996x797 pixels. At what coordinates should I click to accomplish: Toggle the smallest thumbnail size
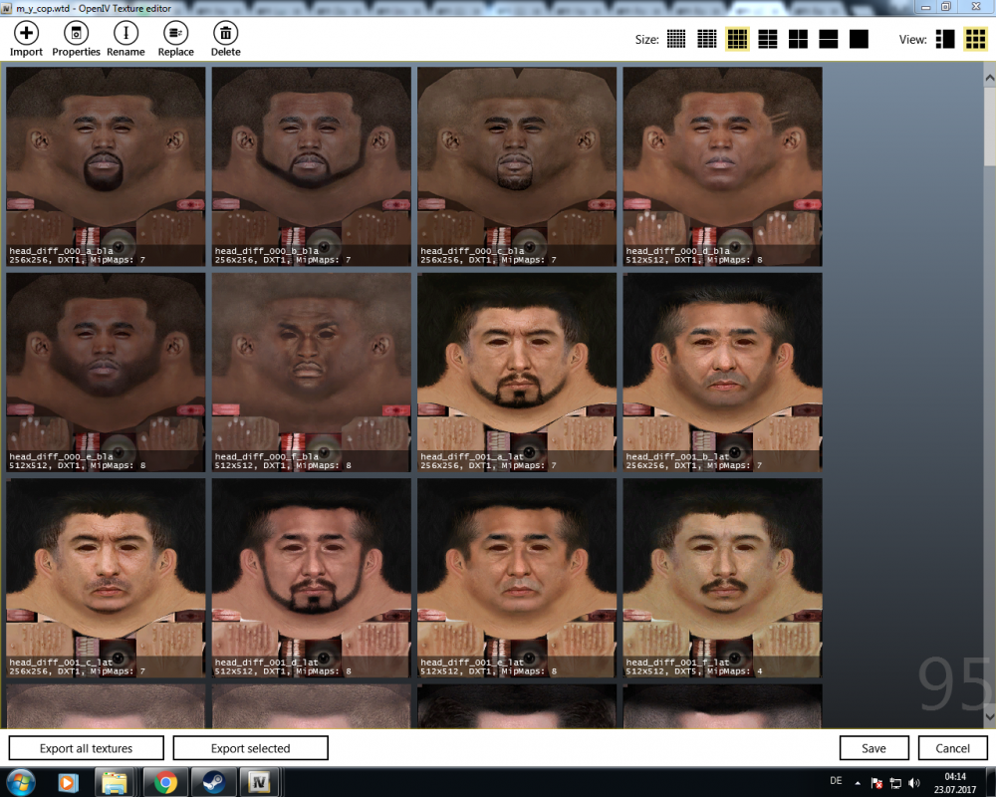pos(675,39)
